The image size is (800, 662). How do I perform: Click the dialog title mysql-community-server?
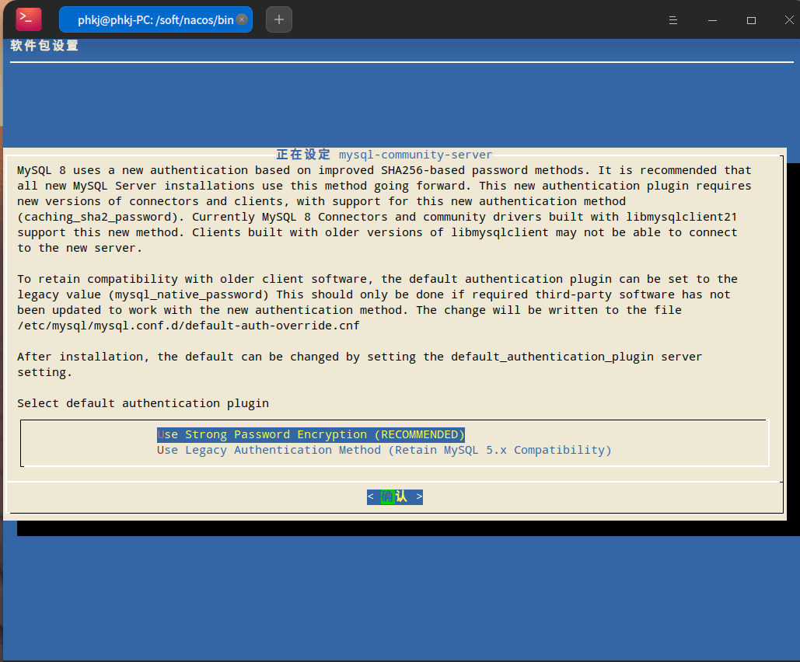pos(415,155)
